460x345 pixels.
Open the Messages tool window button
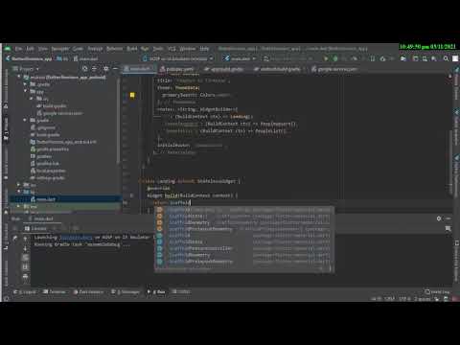[x=126, y=291]
